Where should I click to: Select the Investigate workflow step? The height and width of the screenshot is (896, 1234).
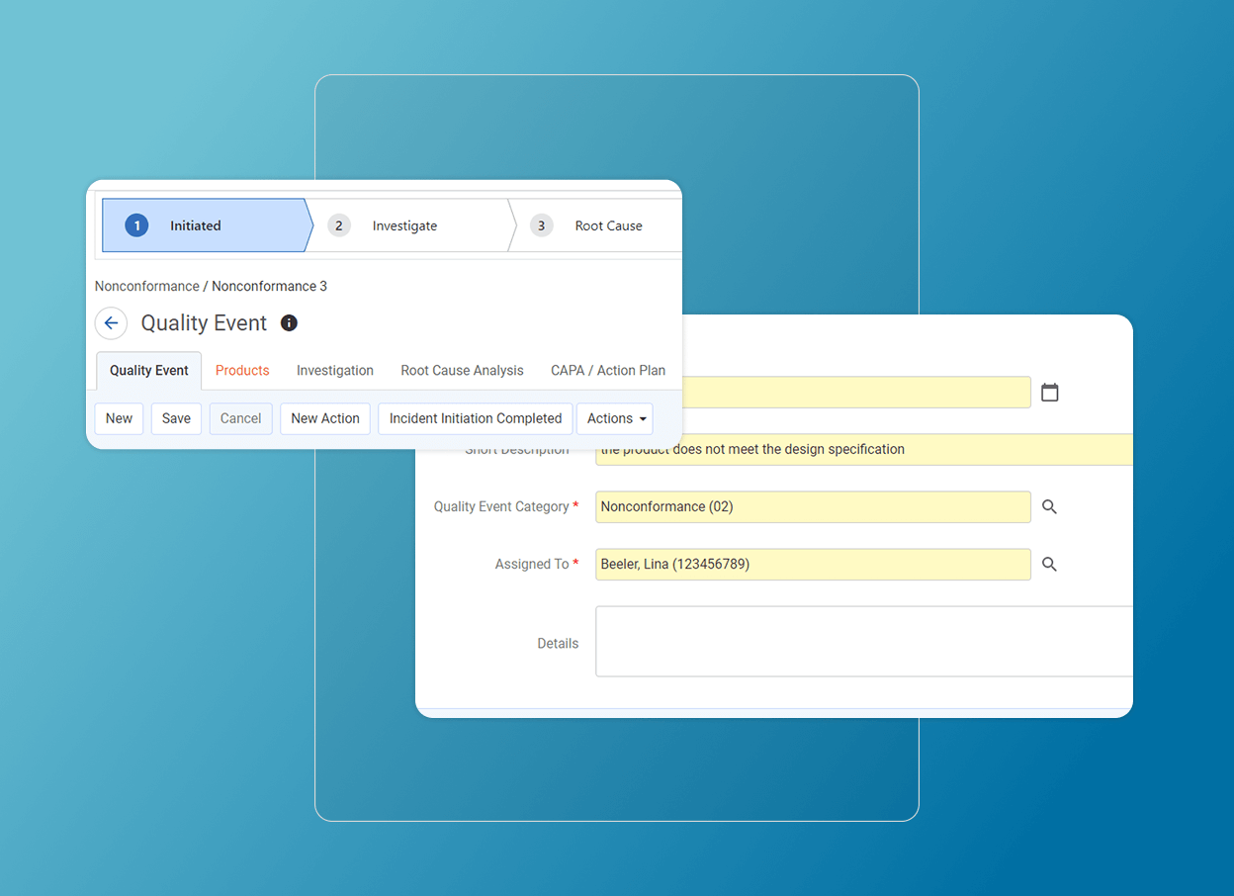click(404, 224)
